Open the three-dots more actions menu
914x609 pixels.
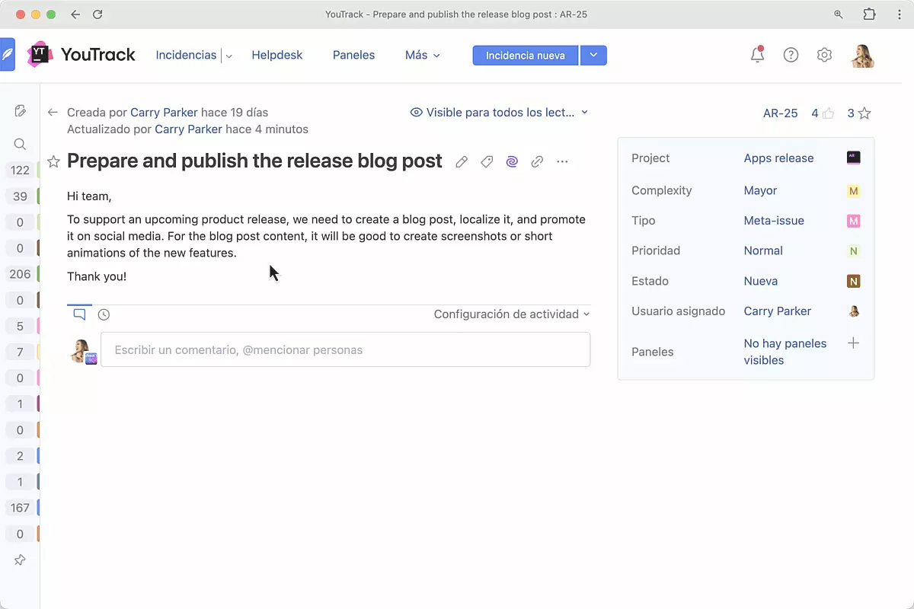tap(562, 161)
